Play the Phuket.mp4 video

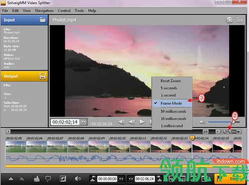(x=142, y=122)
